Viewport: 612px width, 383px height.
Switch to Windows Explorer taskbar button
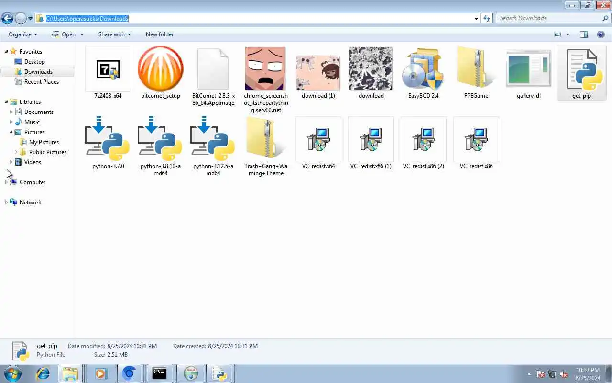(70, 373)
